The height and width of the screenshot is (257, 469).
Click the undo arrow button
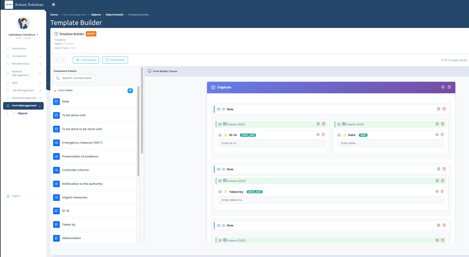[x=57, y=60]
